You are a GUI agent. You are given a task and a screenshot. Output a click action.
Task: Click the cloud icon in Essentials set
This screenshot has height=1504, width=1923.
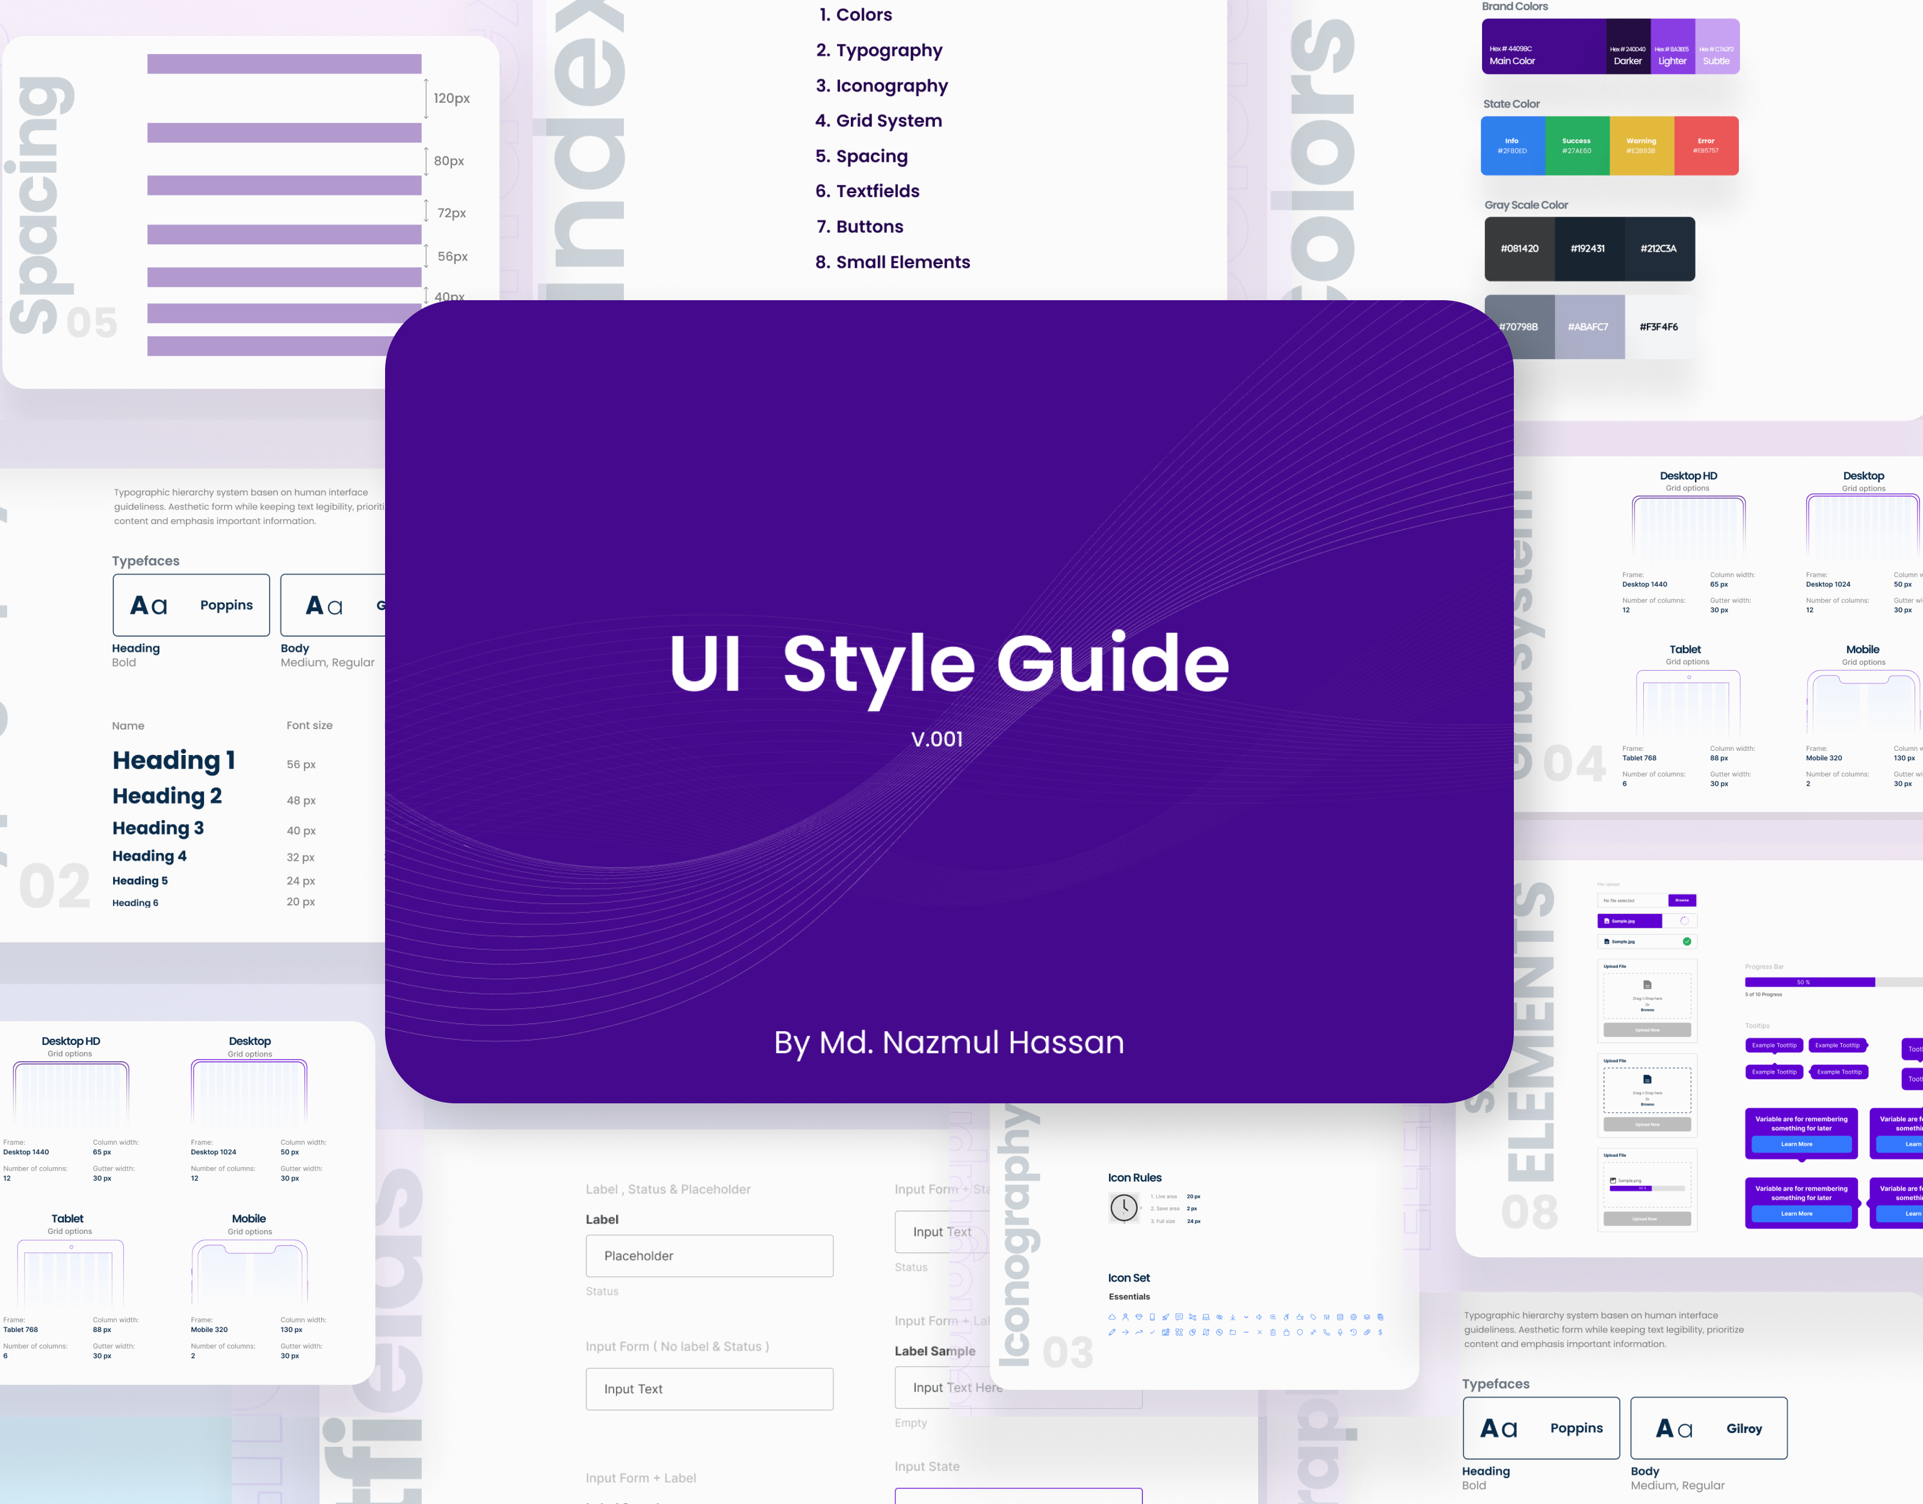tap(1112, 1318)
